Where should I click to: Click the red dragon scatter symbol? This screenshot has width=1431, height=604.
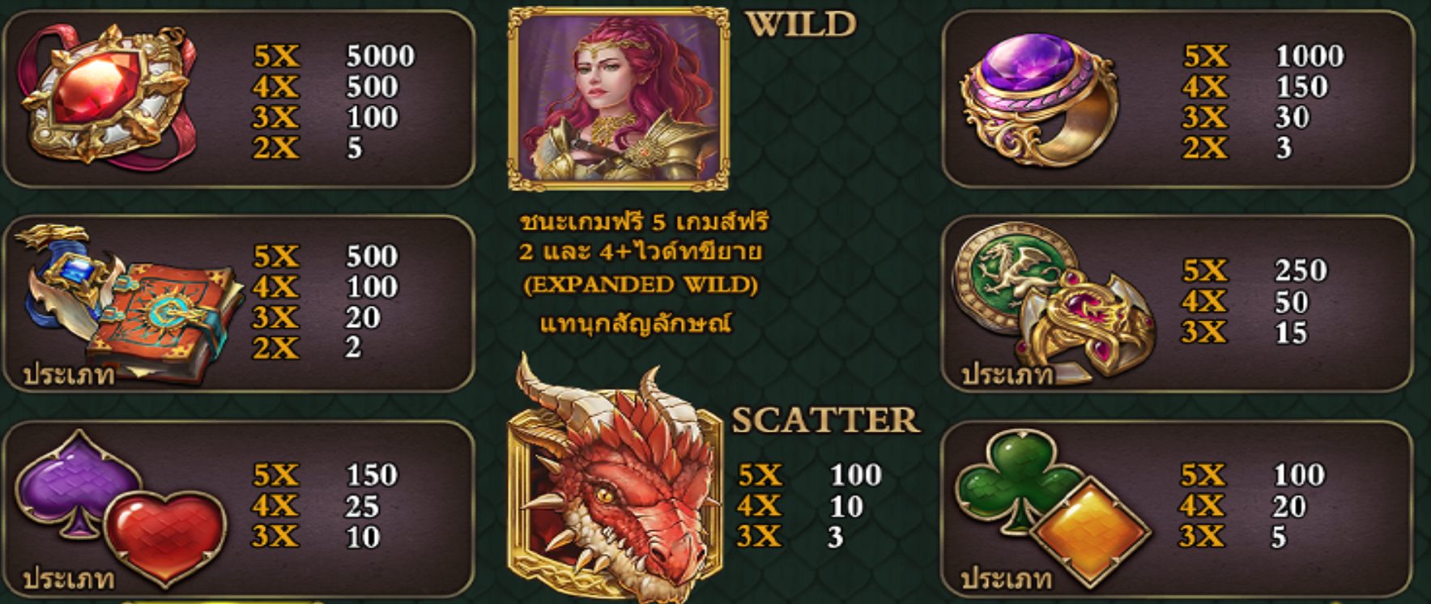[x=615, y=482]
